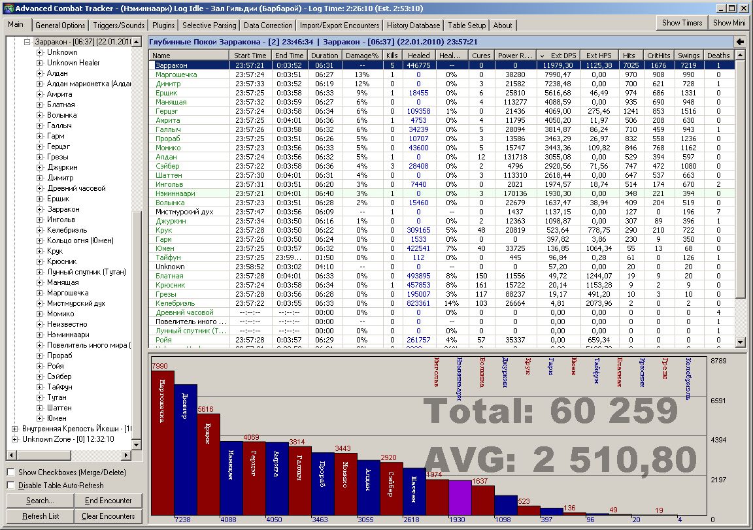Expand Амрита in the encounter tree
Viewport: 753px width, 530px height.
pos(40,95)
